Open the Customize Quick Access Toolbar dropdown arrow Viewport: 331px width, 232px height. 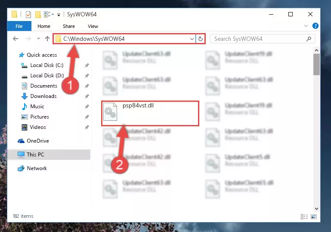coord(59,15)
